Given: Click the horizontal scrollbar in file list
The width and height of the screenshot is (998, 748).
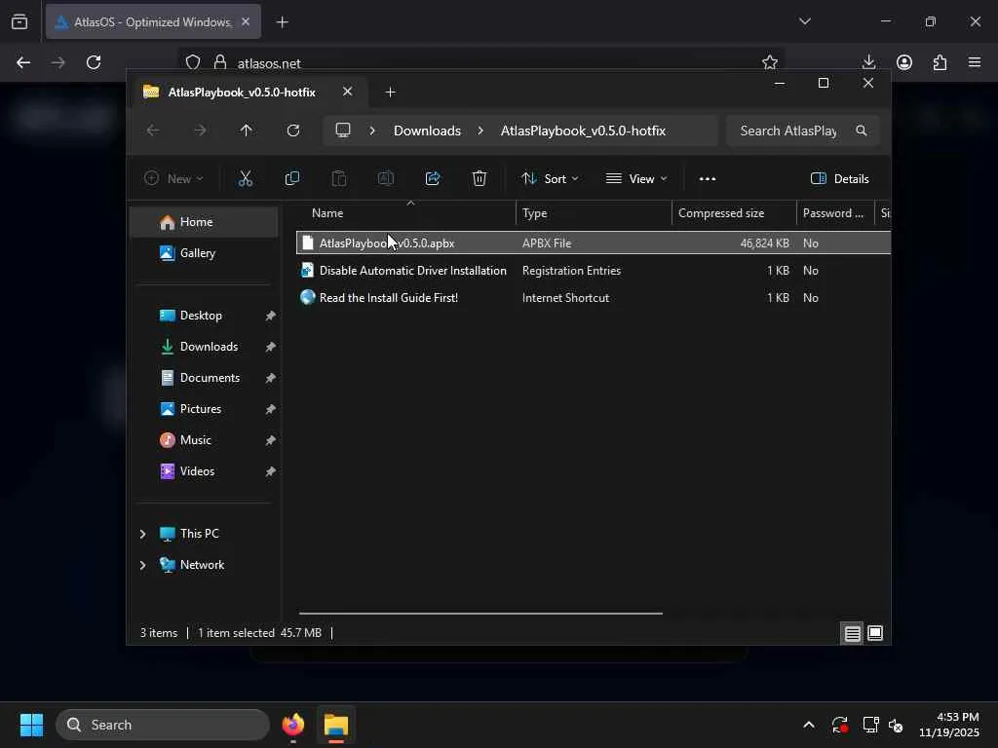Looking at the screenshot, I should click(480, 614).
